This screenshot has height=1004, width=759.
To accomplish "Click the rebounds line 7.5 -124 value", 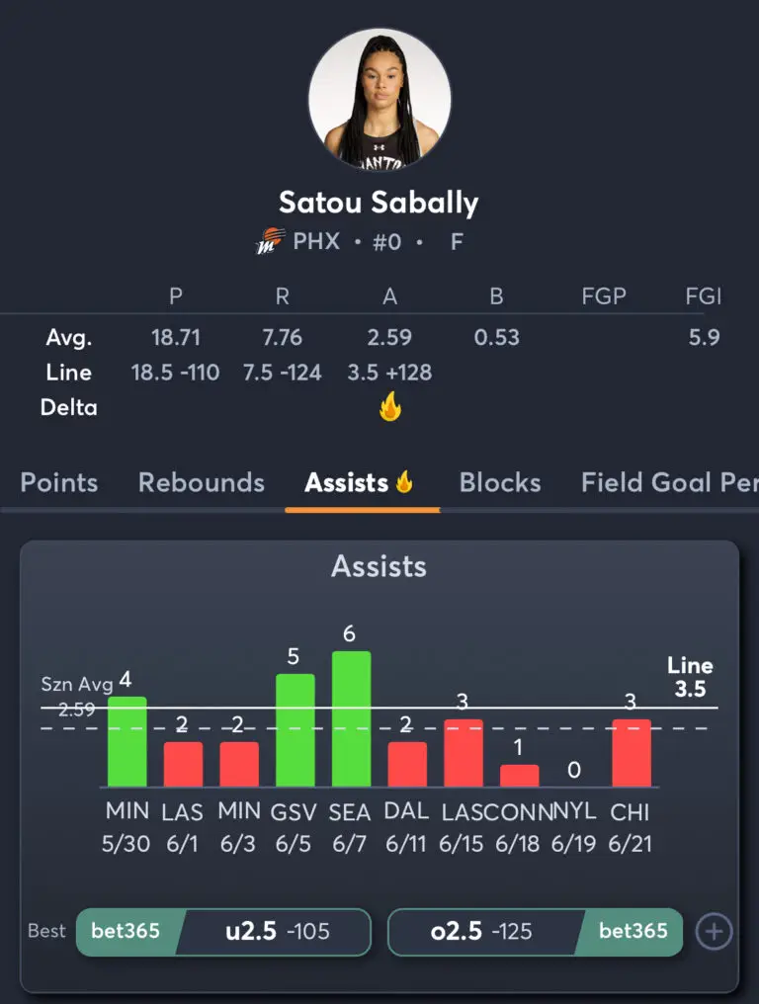I will coord(282,372).
